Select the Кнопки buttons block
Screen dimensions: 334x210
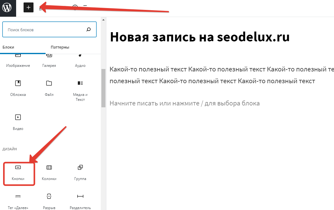(x=18, y=173)
